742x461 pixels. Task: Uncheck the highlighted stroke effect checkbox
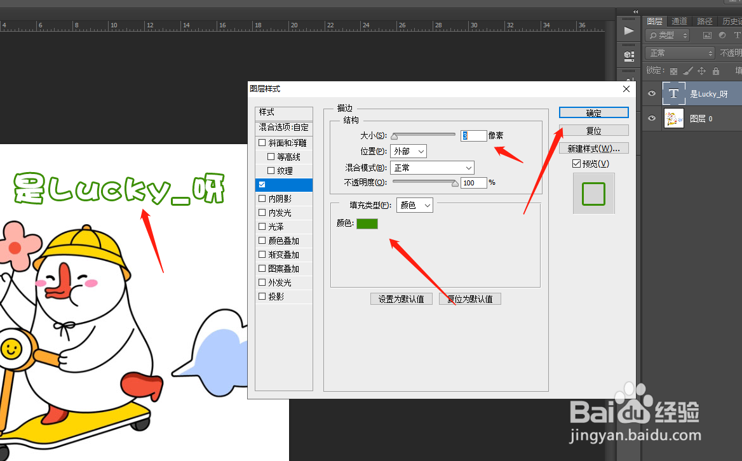point(262,184)
